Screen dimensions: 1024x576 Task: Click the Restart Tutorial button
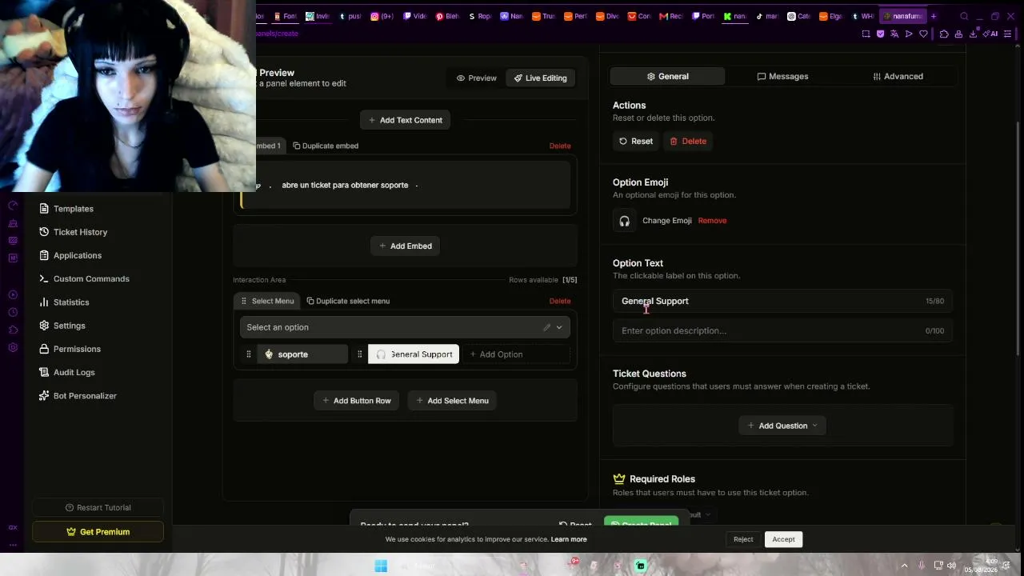click(98, 507)
